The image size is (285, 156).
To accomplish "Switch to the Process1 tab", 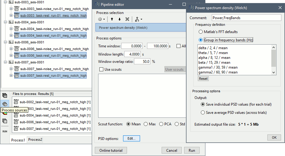I will click(x=18, y=140).
